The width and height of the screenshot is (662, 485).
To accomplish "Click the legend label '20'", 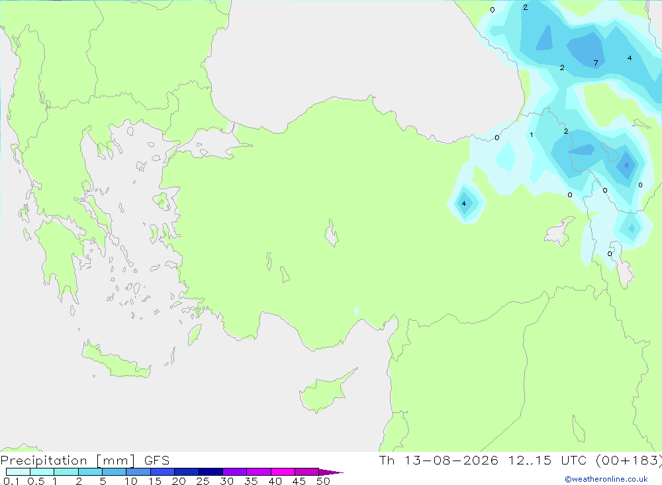I will pyautogui.click(x=179, y=481).
